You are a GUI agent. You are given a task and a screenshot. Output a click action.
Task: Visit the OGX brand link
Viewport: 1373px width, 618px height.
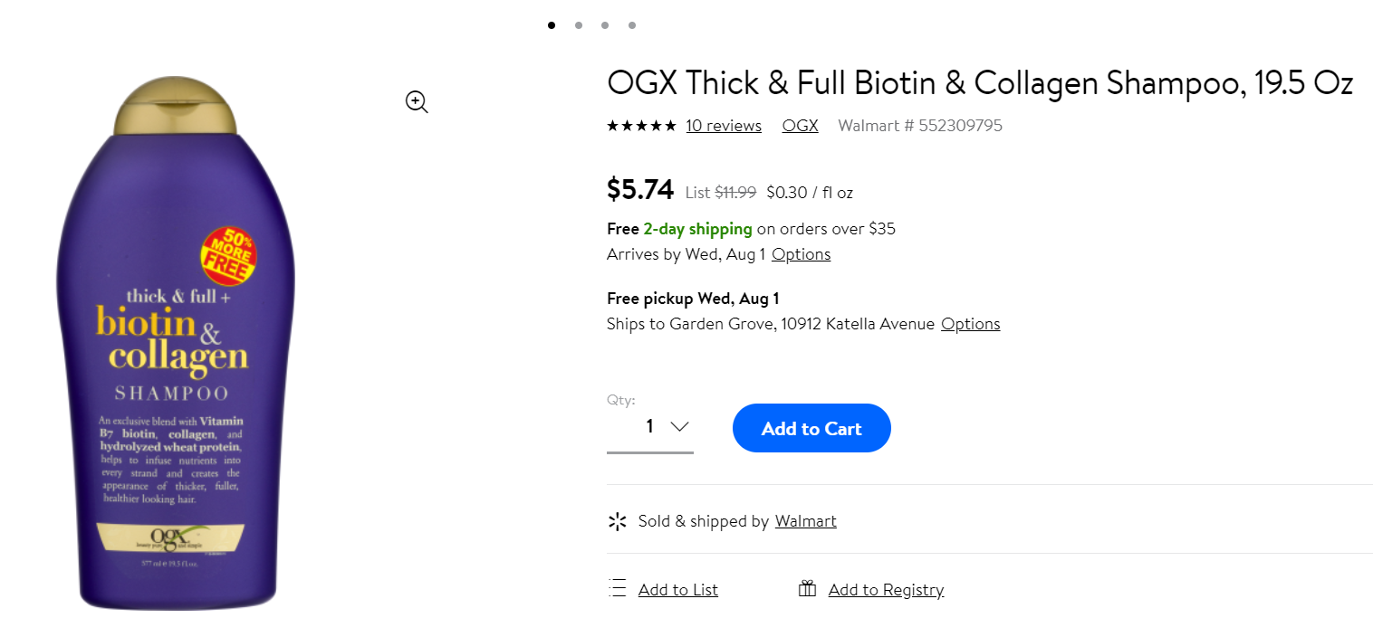pos(800,126)
